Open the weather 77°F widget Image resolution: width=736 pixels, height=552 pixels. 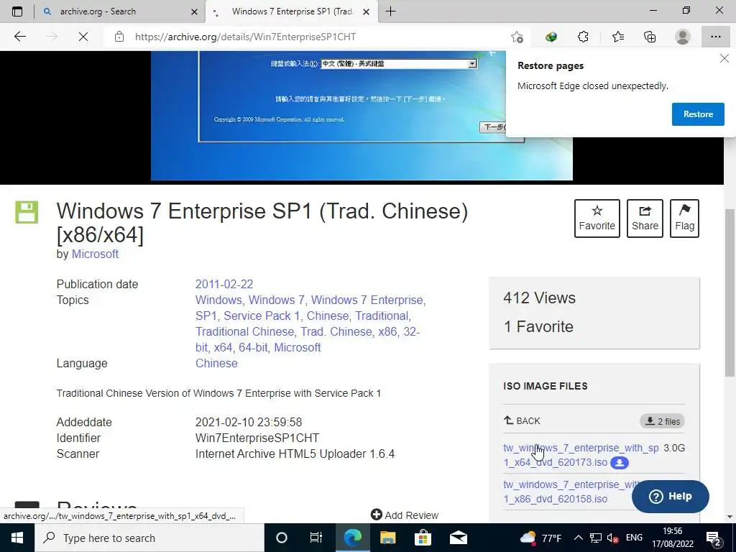pyautogui.click(x=540, y=538)
